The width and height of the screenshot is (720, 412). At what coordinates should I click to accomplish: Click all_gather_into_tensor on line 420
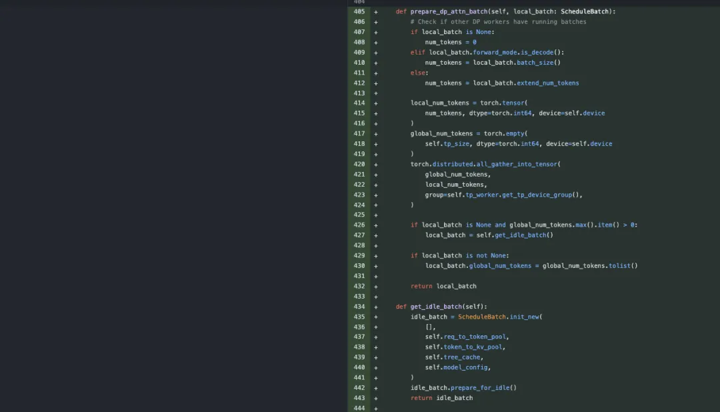point(517,164)
